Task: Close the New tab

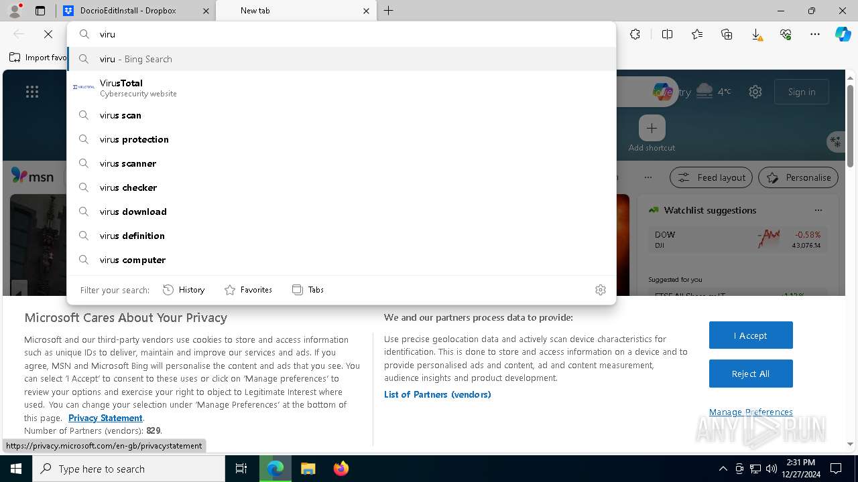Action: [366, 11]
